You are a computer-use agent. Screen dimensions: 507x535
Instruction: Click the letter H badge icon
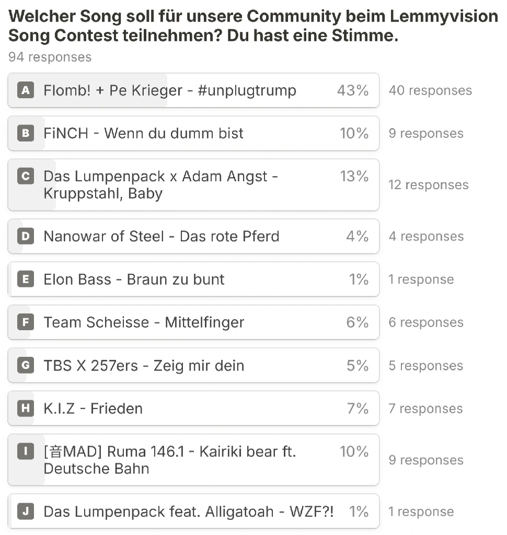coord(26,409)
